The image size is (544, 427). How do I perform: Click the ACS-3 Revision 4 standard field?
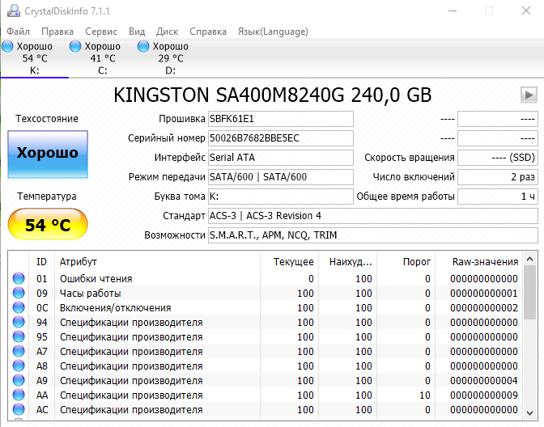pyautogui.click(x=373, y=216)
